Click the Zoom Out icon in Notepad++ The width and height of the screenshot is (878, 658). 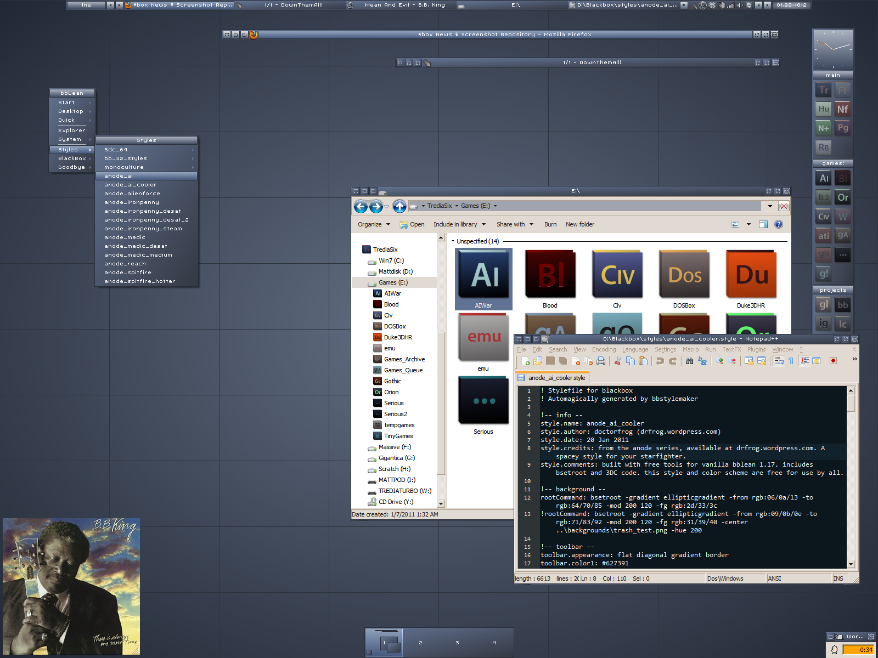731,361
